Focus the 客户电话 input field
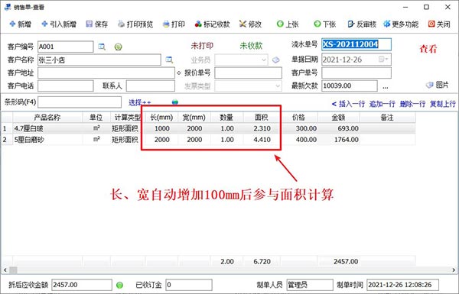Viewport: 459px width, 294px height. [x=65, y=86]
